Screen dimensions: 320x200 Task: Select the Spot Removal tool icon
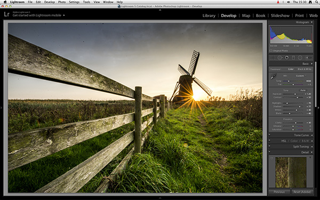pyautogui.click(x=279, y=58)
